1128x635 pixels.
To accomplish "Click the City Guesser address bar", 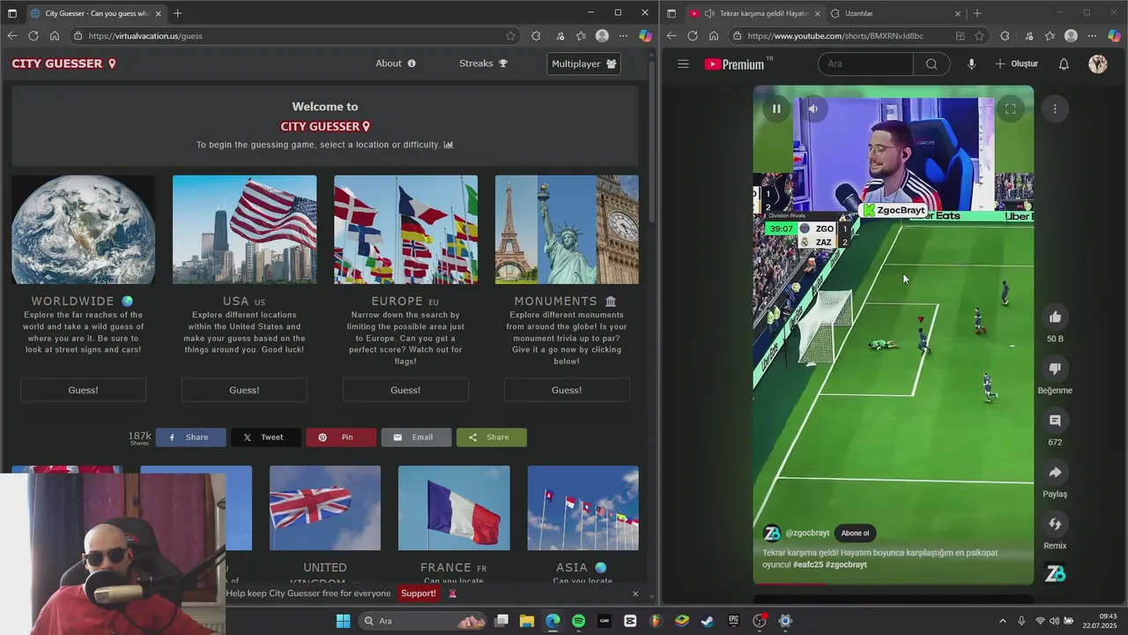I will coord(295,36).
